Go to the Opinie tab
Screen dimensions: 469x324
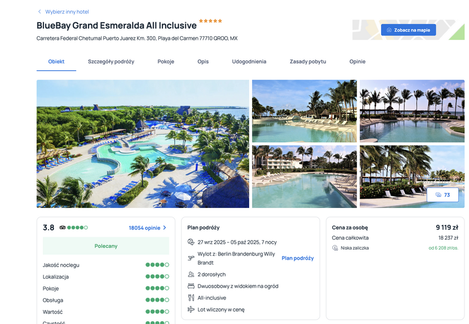point(358,62)
